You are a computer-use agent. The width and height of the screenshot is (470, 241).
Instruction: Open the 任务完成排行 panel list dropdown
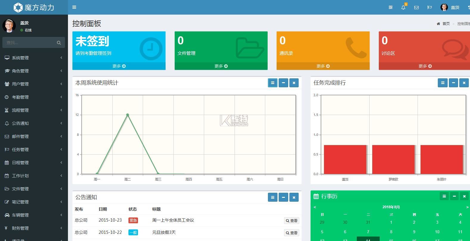coord(443,83)
